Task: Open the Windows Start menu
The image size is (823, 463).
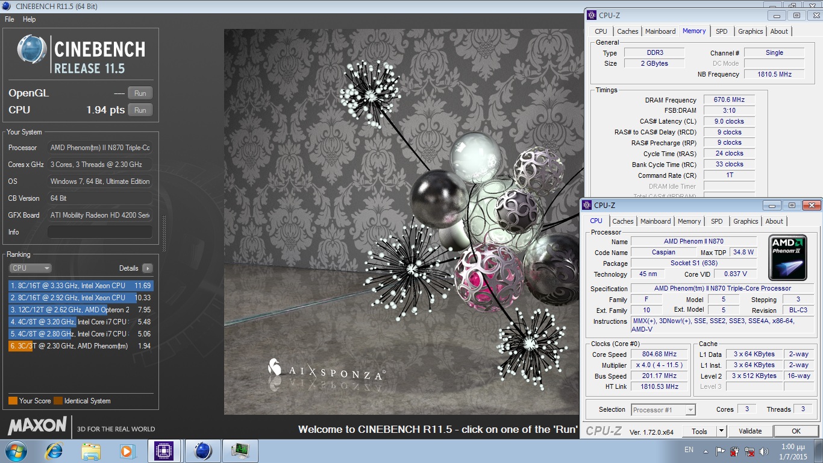Action: pyautogui.click(x=15, y=451)
